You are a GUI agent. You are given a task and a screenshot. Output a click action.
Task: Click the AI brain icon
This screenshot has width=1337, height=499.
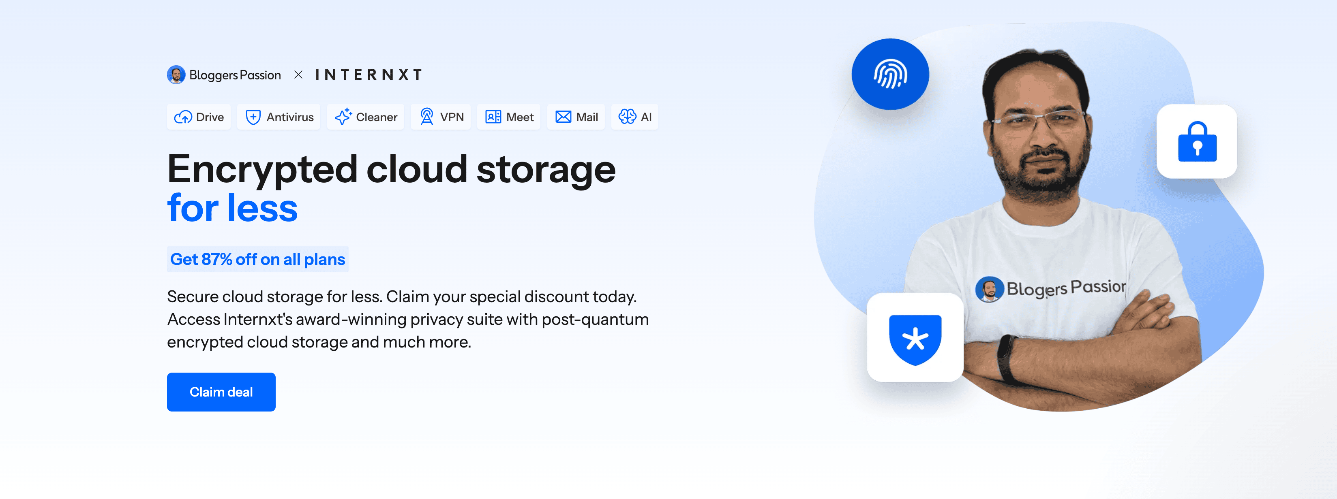(627, 117)
